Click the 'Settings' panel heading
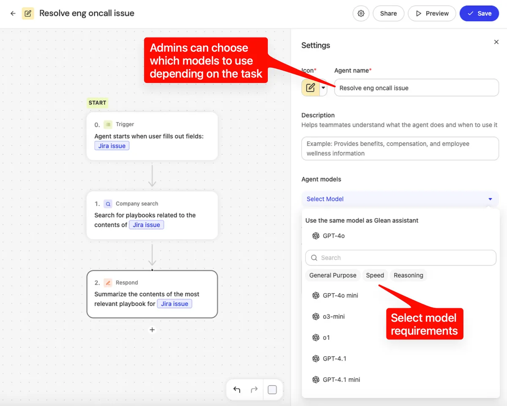 tap(316, 45)
